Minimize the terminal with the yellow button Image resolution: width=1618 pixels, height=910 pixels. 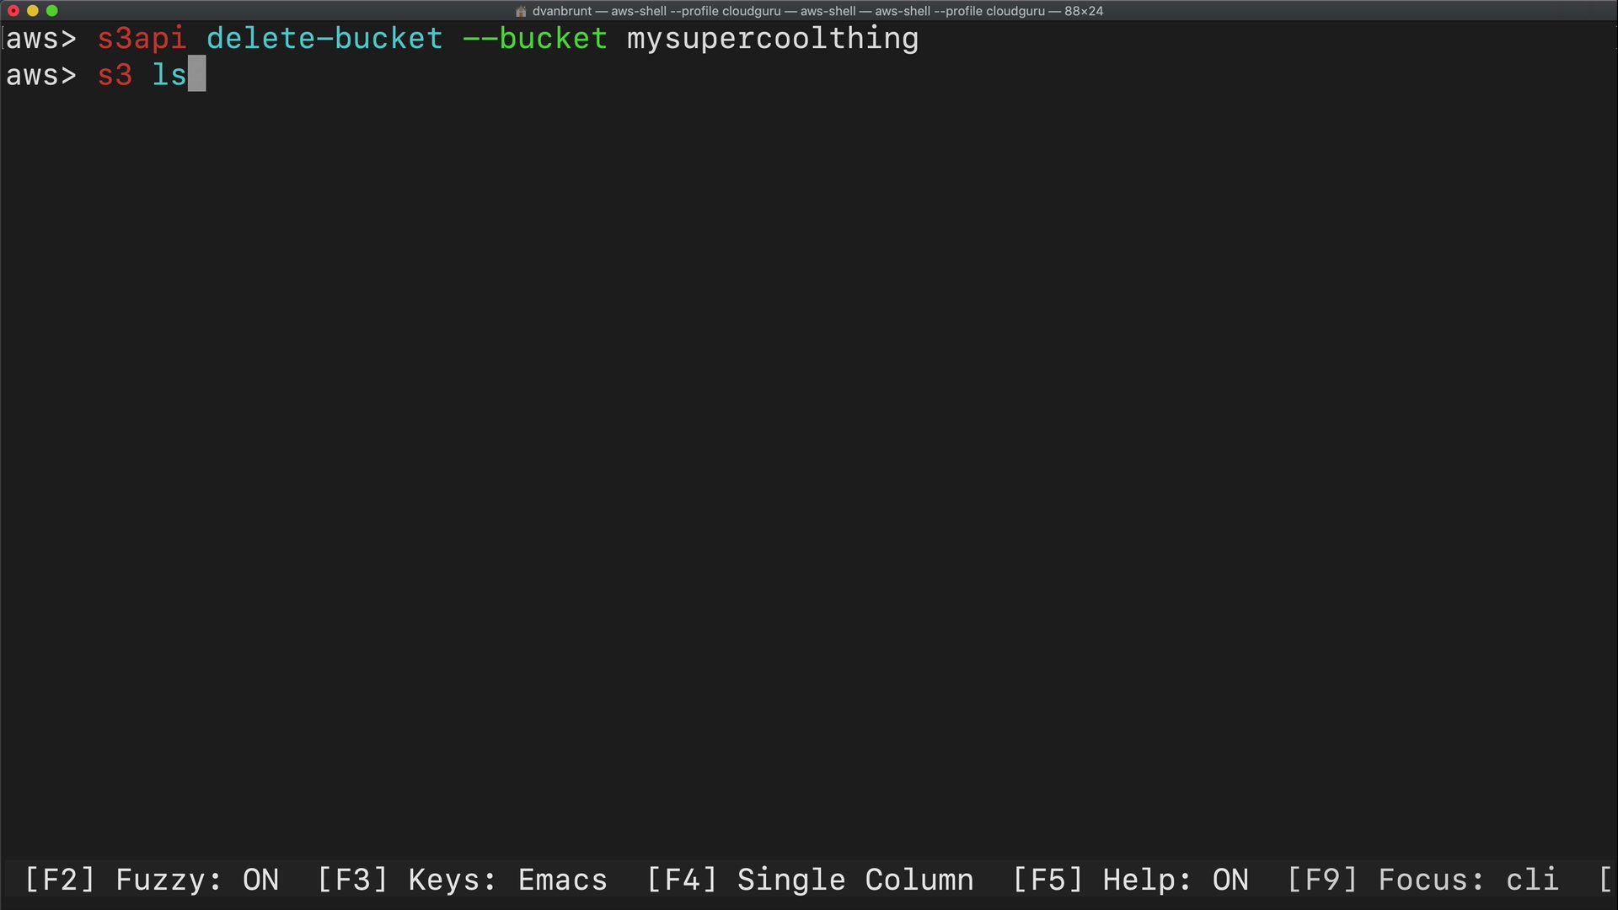33,11
